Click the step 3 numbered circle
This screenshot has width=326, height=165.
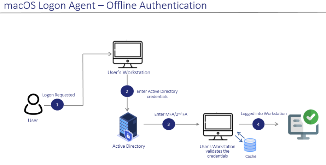169,124
